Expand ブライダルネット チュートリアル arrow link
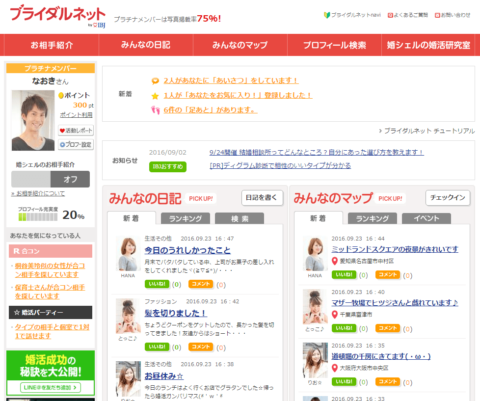This screenshot has width=480, height=401. 427,131
